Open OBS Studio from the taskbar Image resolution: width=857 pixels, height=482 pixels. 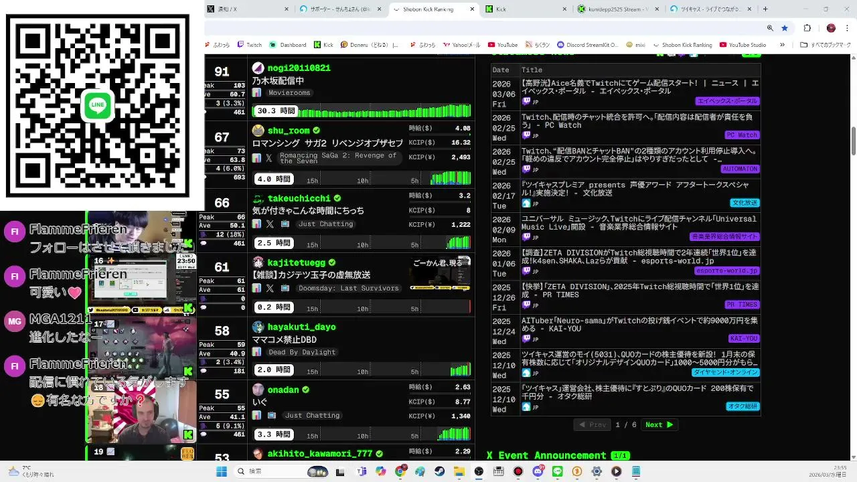479,471
